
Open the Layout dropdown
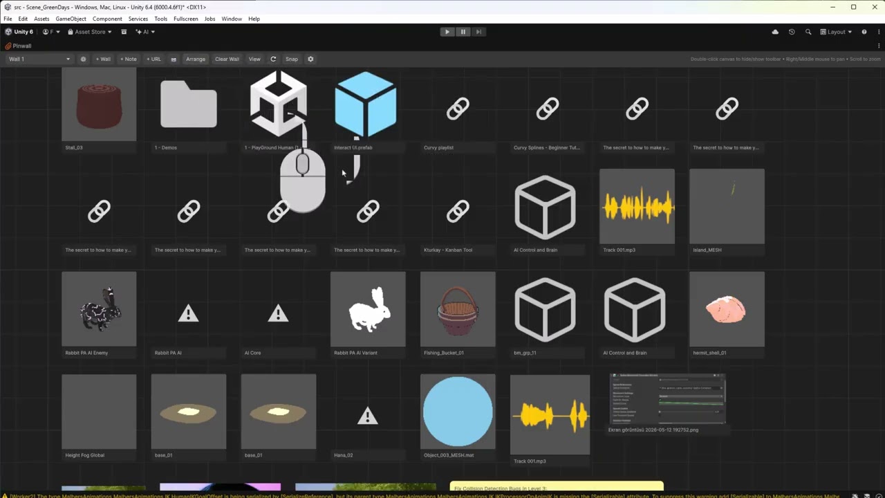pos(836,32)
